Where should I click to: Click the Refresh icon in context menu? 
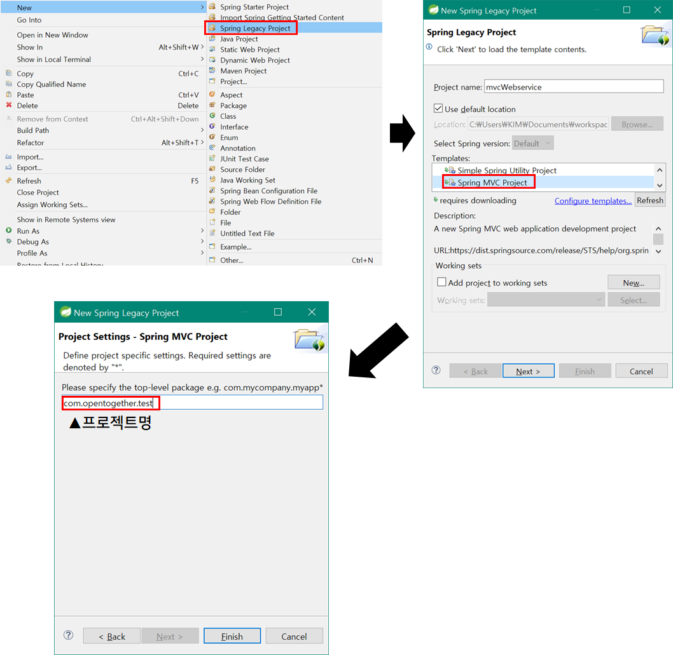tap(8, 180)
